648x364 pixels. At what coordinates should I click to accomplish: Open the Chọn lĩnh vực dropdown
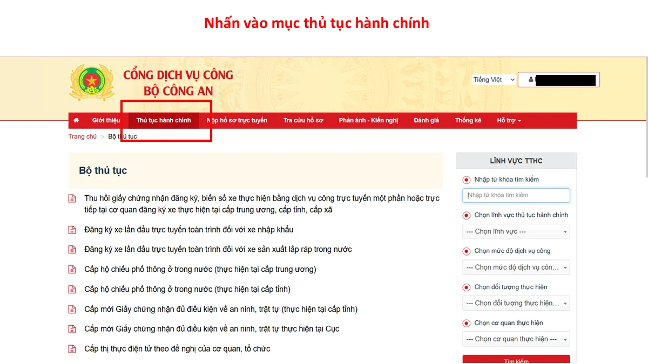[x=516, y=231]
